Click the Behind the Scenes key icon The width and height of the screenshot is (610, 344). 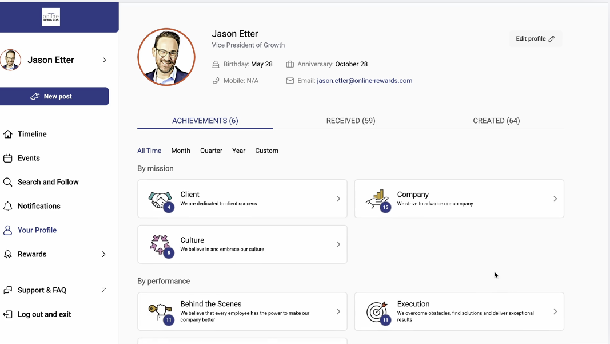pyautogui.click(x=160, y=312)
